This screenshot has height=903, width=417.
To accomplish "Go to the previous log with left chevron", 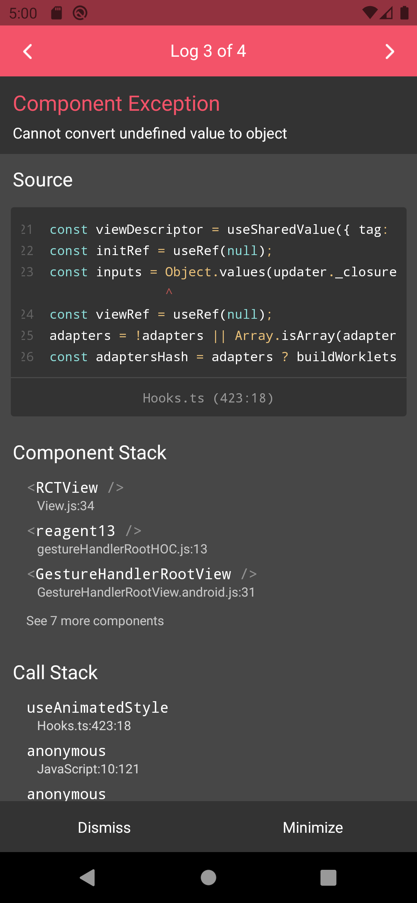I will pos(27,51).
